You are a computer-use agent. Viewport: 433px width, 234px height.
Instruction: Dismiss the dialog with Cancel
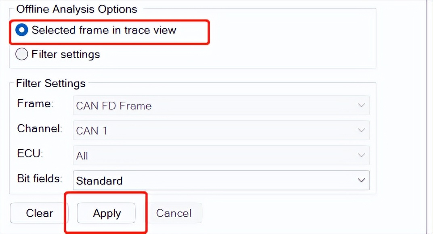tap(174, 213)
